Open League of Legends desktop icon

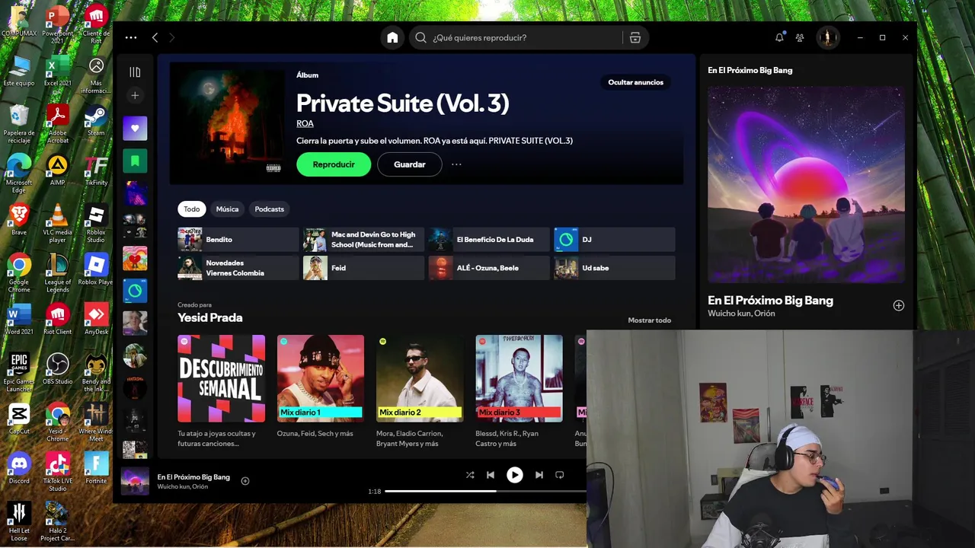pos(58,273)
